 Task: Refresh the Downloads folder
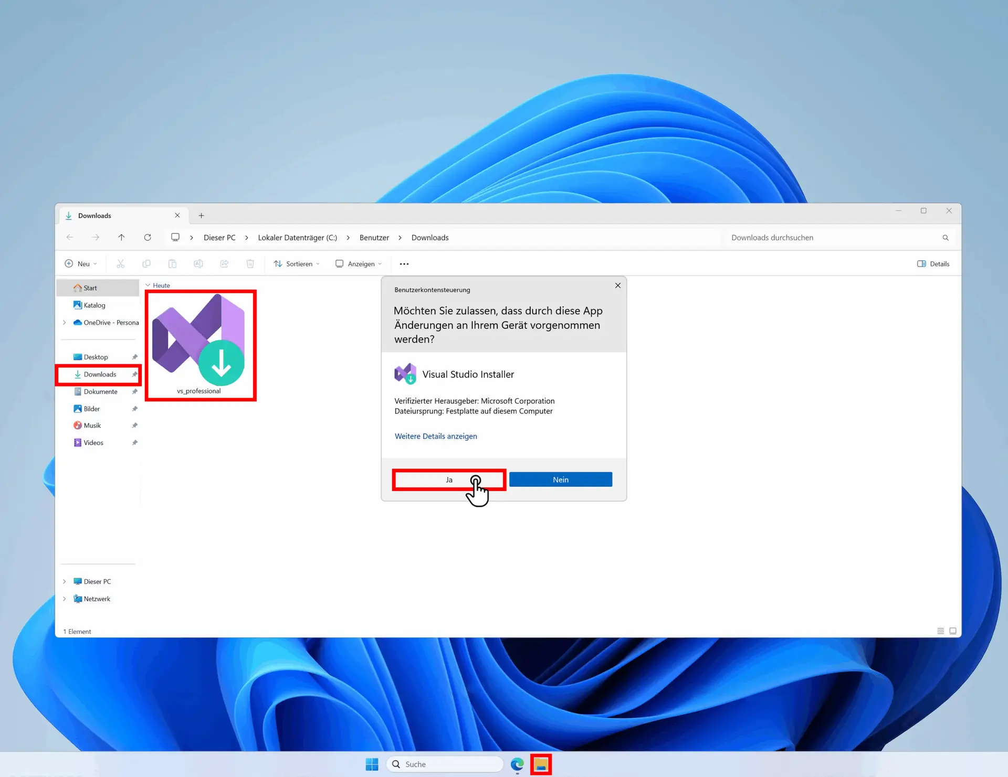coord(148,238)
